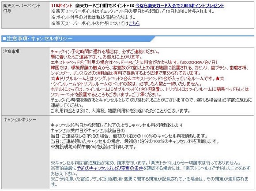
Task: Select the 注意事項 row label
Action: pyautogui.click(x=25, y=81)
